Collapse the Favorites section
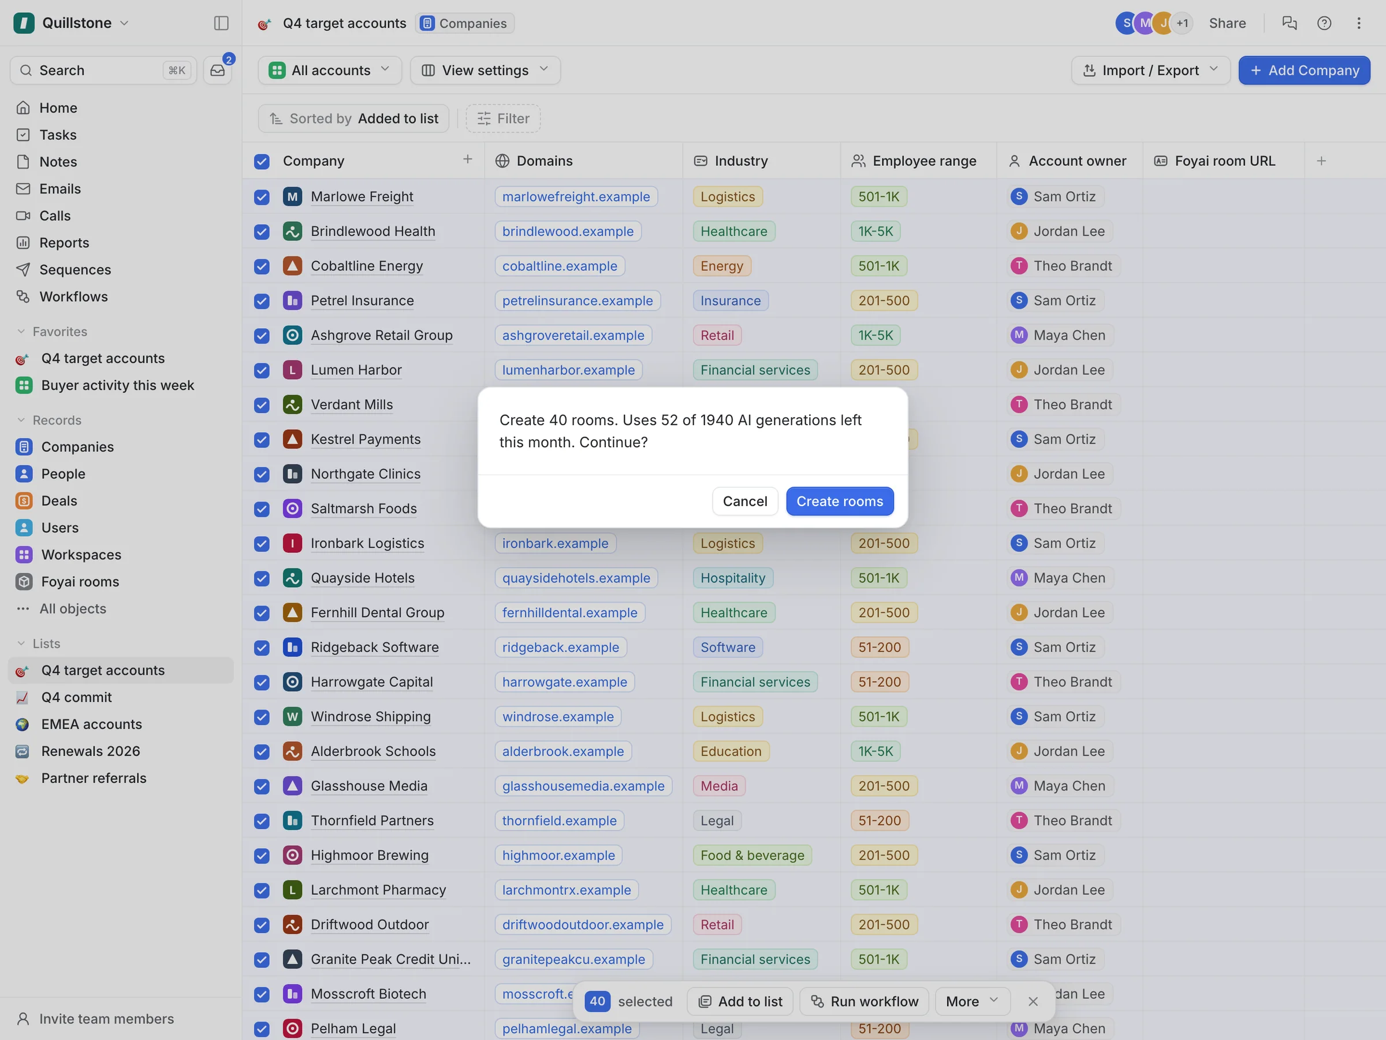 pyautogui.click(x=52, y=331)
